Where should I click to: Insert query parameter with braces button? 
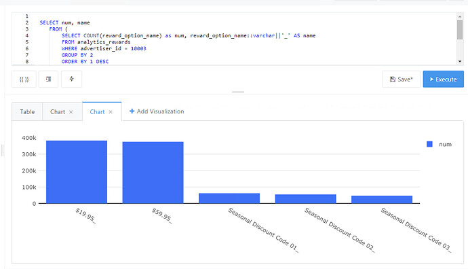[24, 79]
